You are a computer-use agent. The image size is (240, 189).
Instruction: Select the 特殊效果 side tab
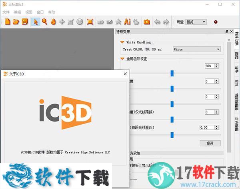coord(237,38)
